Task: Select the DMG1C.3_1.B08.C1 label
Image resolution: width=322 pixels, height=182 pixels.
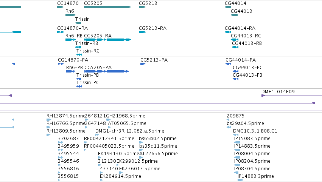Action: pyautogui.click(x=255, y=131)
